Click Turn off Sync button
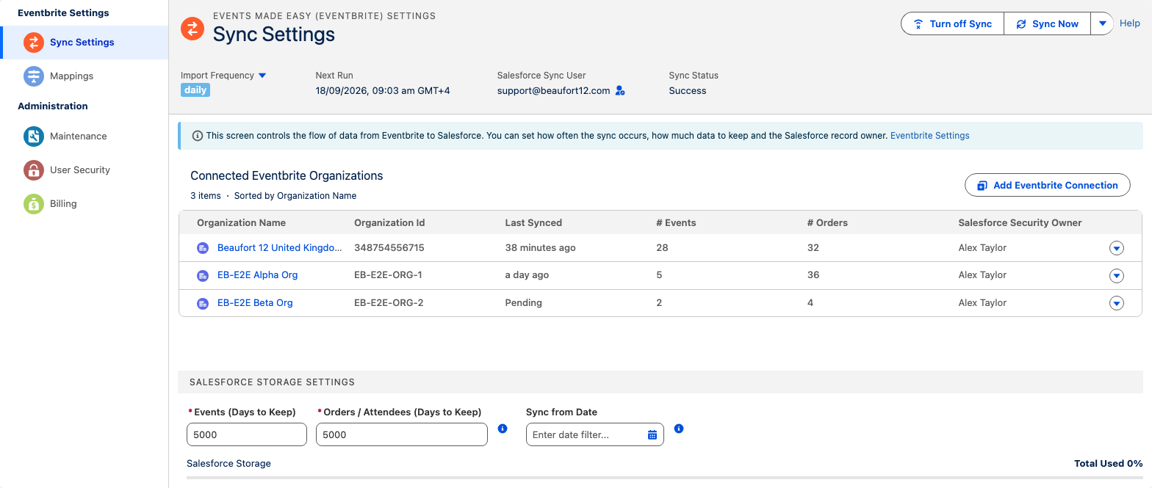This screenshot has height=488, width=1152. pos(952,23)
